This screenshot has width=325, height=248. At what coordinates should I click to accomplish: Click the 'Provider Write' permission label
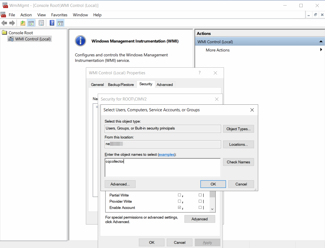[121, 201]
